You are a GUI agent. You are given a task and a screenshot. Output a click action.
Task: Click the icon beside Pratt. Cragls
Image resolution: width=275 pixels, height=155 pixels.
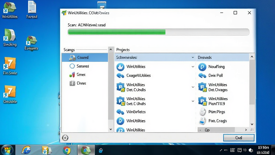point(202,121)
